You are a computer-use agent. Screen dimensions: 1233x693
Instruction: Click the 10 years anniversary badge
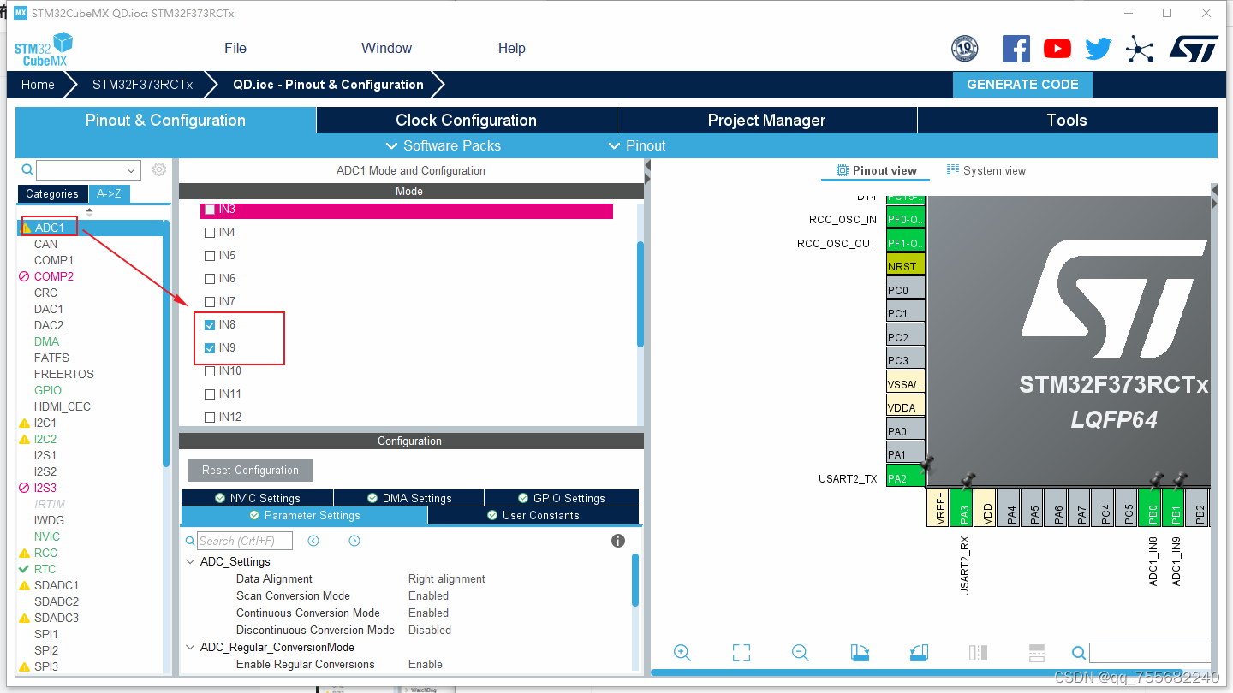tap(965, 49)
